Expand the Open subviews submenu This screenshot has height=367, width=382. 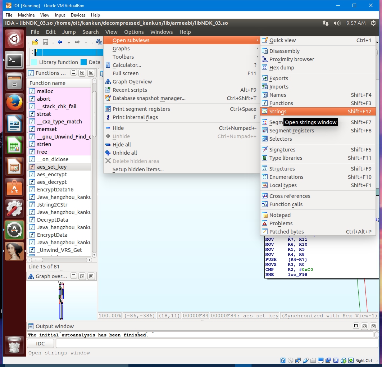point(182,40)
